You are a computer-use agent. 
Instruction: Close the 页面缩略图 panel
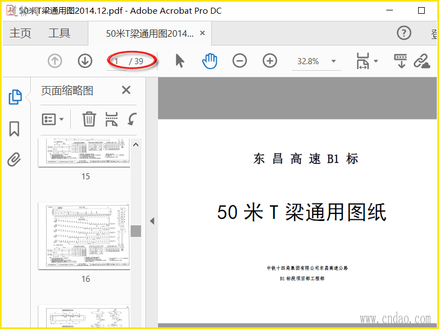point(126,90)
